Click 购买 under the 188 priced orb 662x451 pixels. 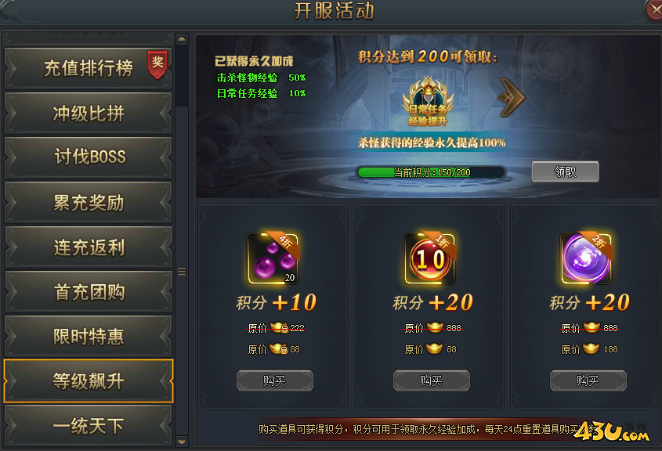[x=588, y=381]
